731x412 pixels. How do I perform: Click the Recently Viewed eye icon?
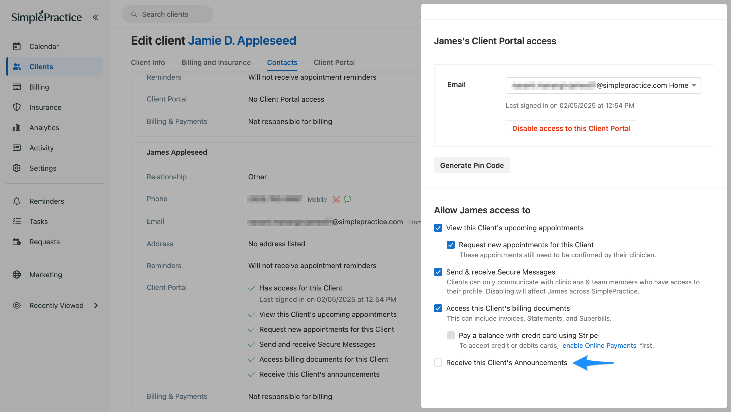point(17,305)
